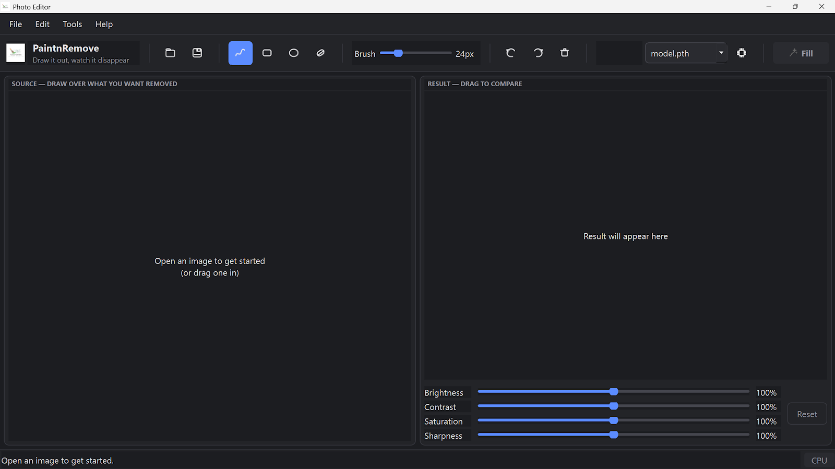Select the ellipse mask tool
Screen dimensions: 835x469
294,53
